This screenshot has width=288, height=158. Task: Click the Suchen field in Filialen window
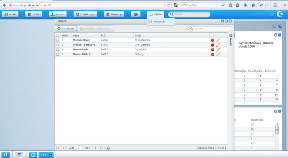[211, 28]
